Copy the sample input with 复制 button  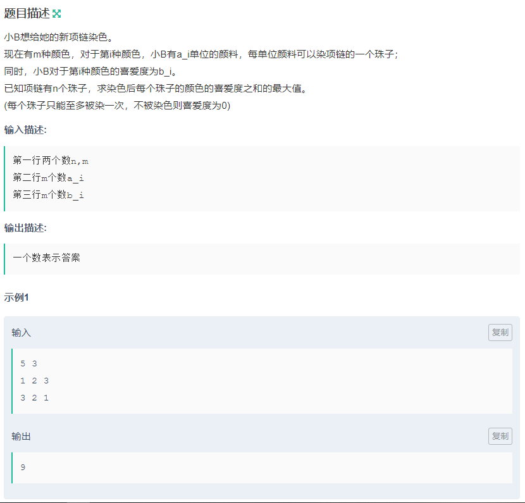(500, 332)
